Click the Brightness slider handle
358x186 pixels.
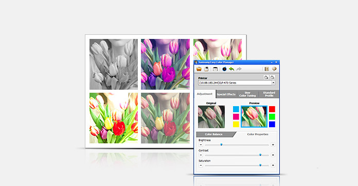221,144
